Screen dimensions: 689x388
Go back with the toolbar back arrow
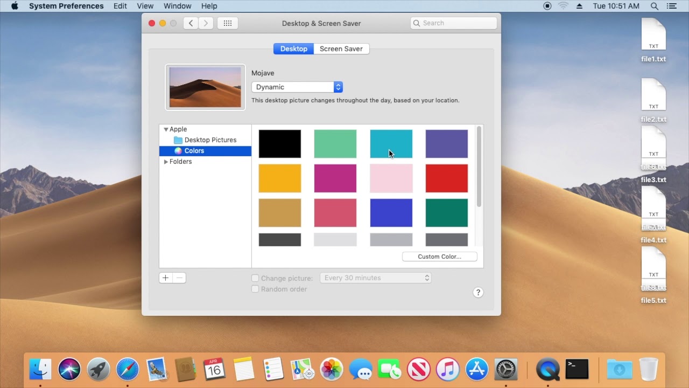(191, 23)
